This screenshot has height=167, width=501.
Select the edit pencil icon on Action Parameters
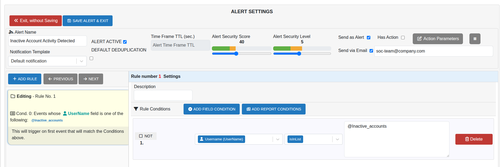420,39
